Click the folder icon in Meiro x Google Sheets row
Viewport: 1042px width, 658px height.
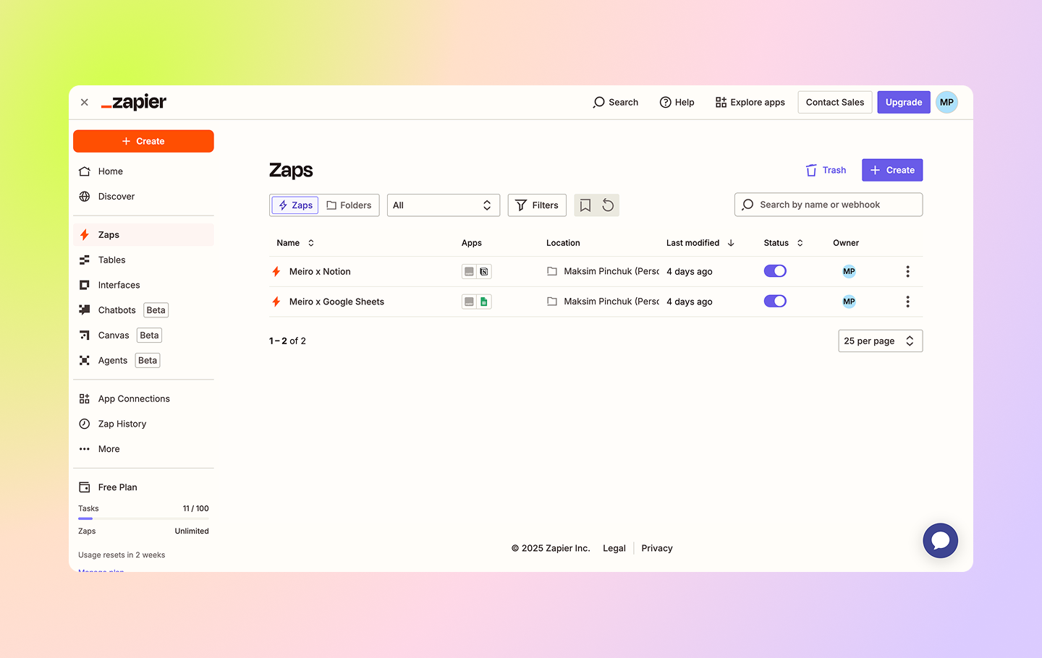coord(552,302)
